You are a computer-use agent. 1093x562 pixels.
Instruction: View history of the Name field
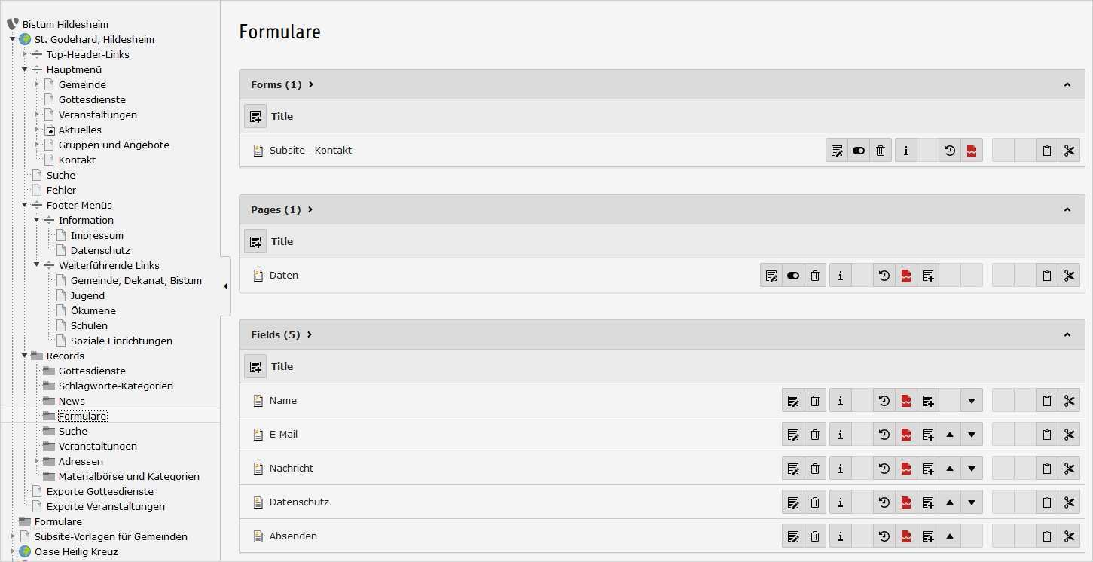tap(884, 401)
